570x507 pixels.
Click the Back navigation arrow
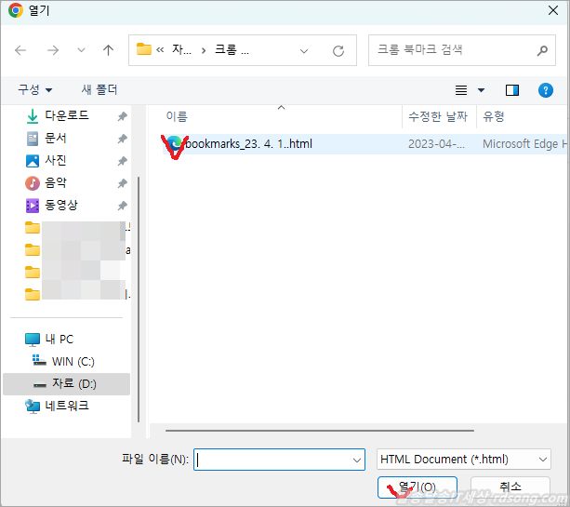click(x=20, y=50)
